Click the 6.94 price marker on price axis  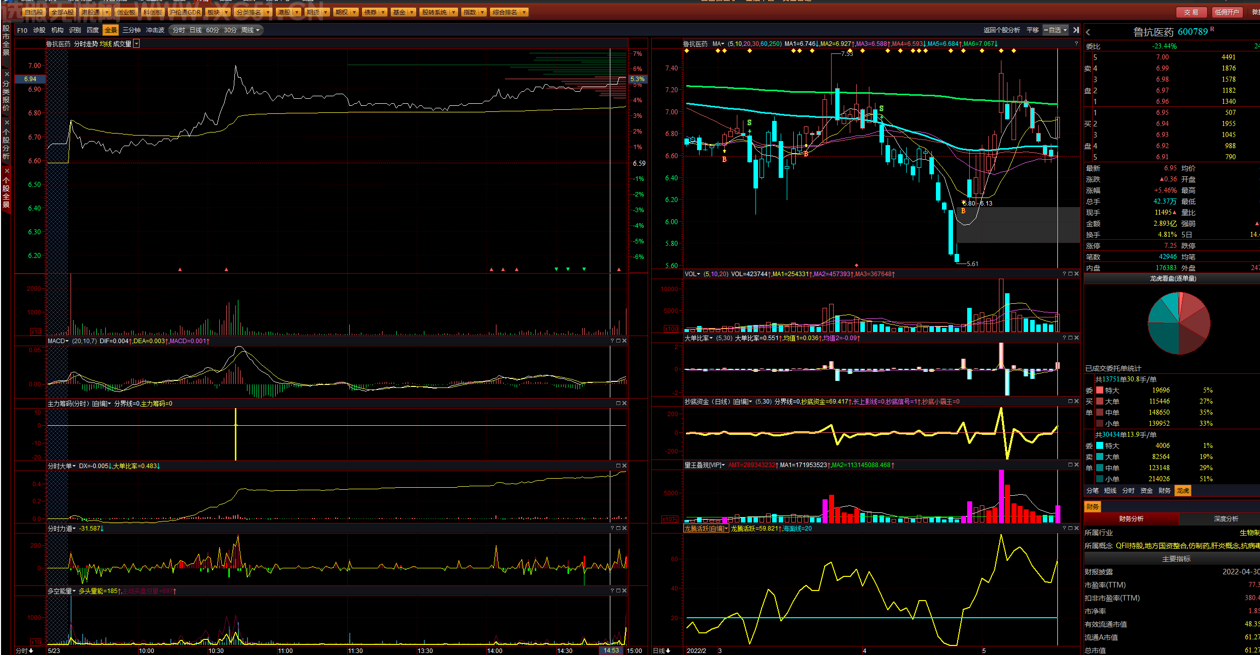30,79
